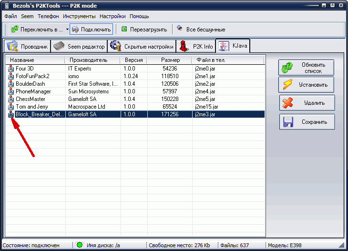Open the Файл menu
Screen dimensions: 348x251
click(10, 16)
